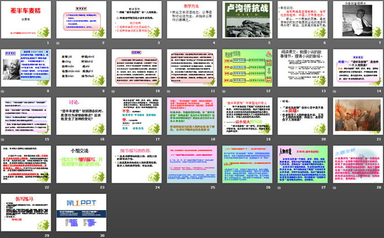Image resolution: width=384 pixels, height=238 pixels.
Task: Click the animation star icon under slide 28
Action: pos(335,187)
